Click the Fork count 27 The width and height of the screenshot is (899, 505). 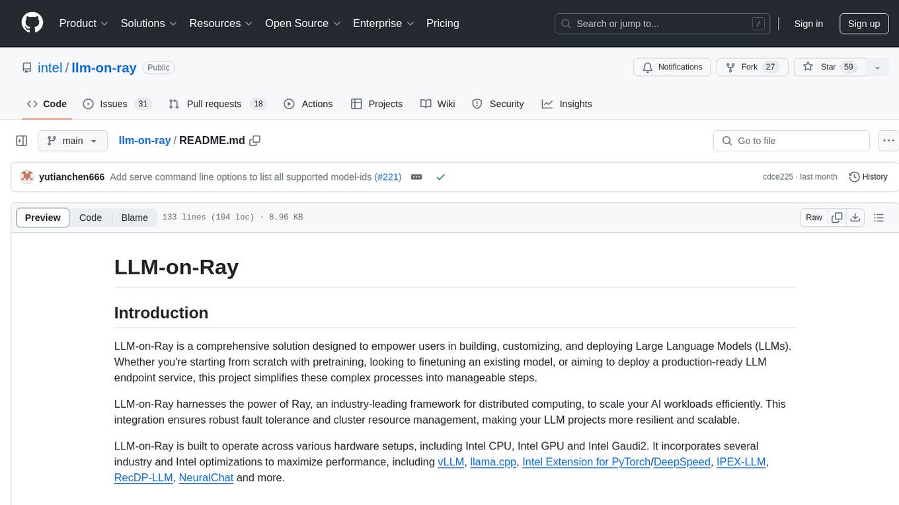point(770,67)
